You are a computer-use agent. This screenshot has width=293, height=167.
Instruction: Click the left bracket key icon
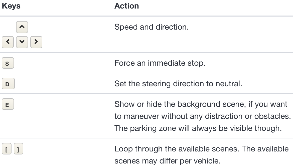[7, 149]
